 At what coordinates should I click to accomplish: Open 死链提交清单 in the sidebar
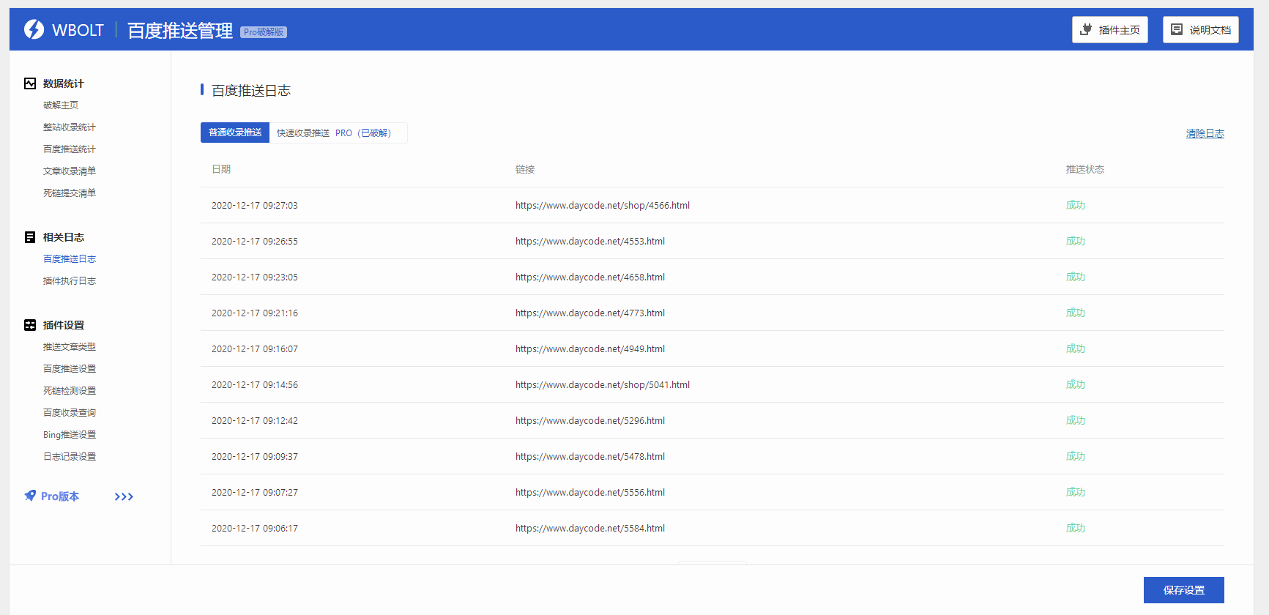coord(70,193)
